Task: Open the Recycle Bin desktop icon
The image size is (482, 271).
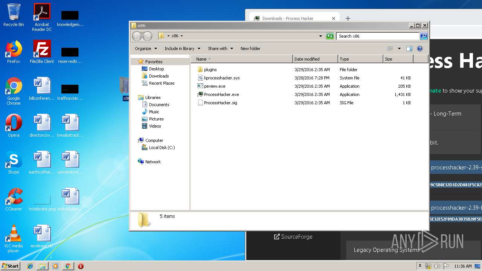Action: tap(14, 15)
